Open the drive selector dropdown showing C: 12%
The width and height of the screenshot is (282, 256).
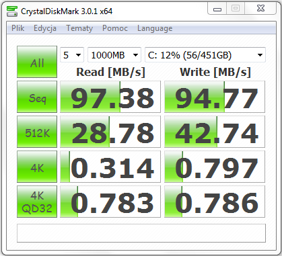(205, 55)
